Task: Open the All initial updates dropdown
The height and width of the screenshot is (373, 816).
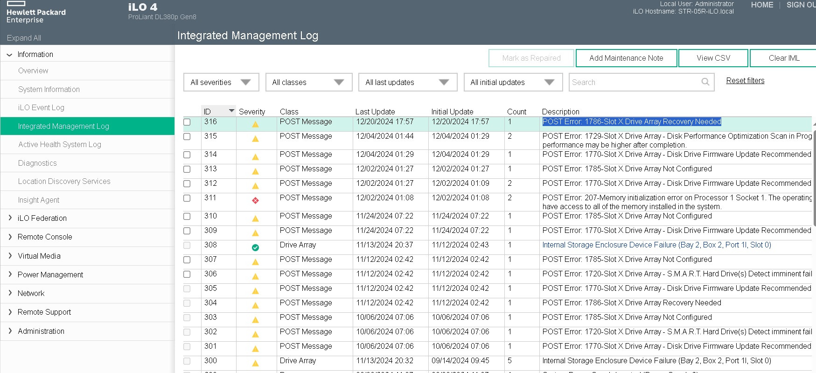Action: coord(513,82)
